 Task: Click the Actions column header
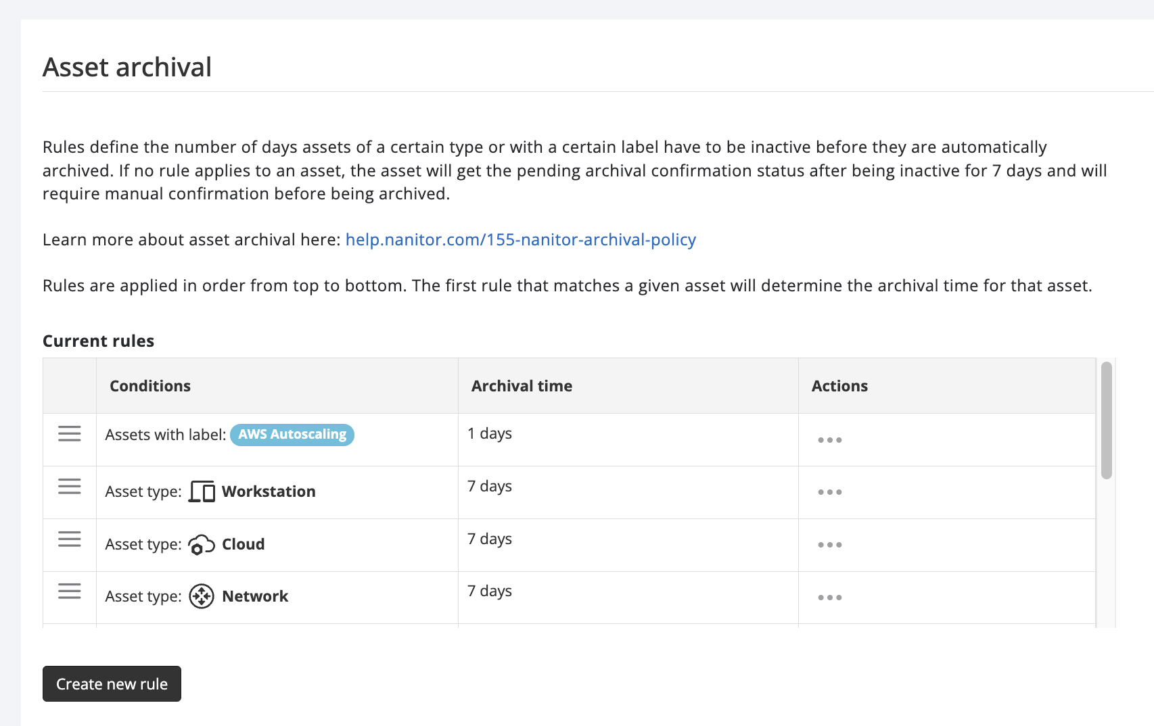839,386
